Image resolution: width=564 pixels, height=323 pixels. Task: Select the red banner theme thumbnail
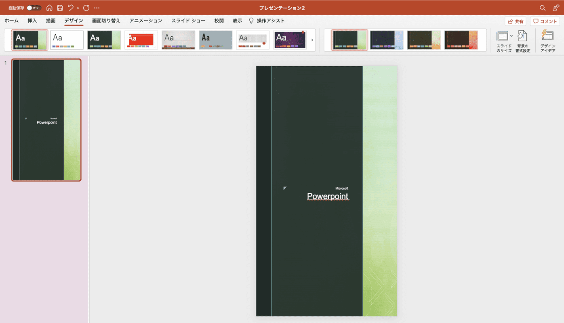point(141,40)
